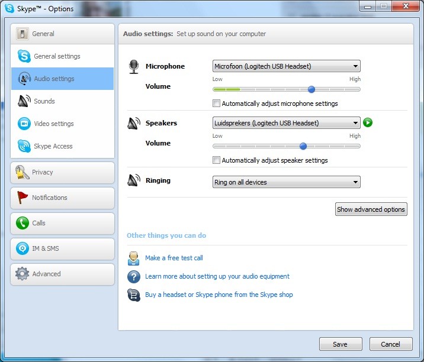This screenshot has height=362, width=424.
Task: Click the microphone icon beside Microphone label
Action: tap(134, 67)
